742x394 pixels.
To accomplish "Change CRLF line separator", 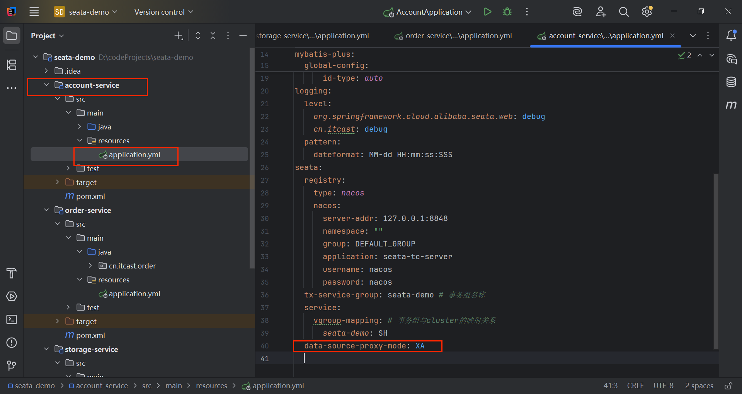I will pyautogui.click(x=635, y=386).
